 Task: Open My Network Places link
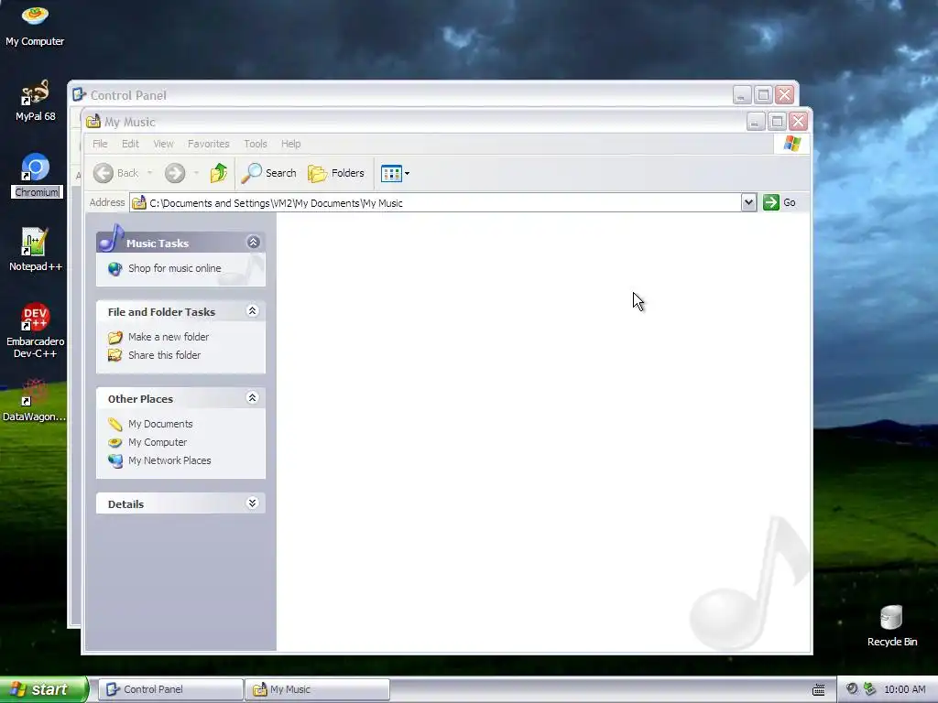pyautogui.click(x=169, y=461)
